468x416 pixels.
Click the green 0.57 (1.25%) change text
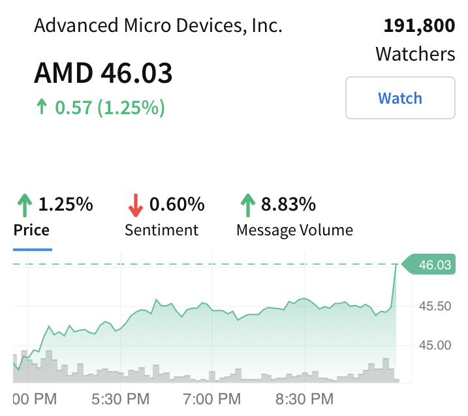point(110,107)
